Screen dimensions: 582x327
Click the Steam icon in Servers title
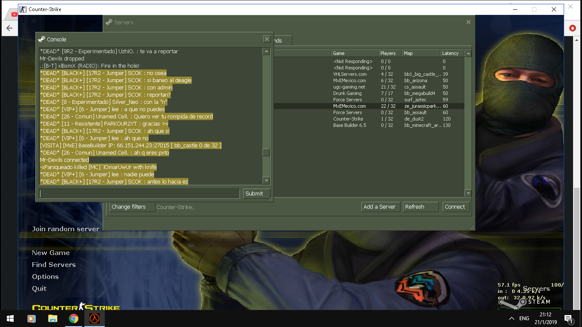pos(109,22)
